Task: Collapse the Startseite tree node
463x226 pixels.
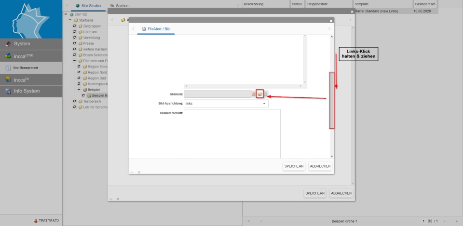Action: click(70, 20)
